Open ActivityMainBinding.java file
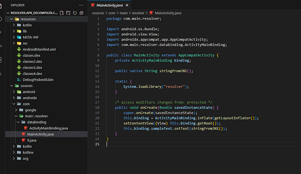301x174 pixels. 49,128
